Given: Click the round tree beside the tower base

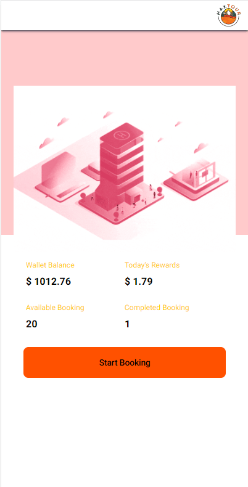Looking at the screenshot, I should pos(83,195).
